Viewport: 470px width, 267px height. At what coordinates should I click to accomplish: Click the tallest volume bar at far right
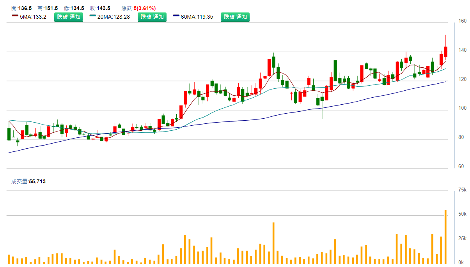coord(445,237)
